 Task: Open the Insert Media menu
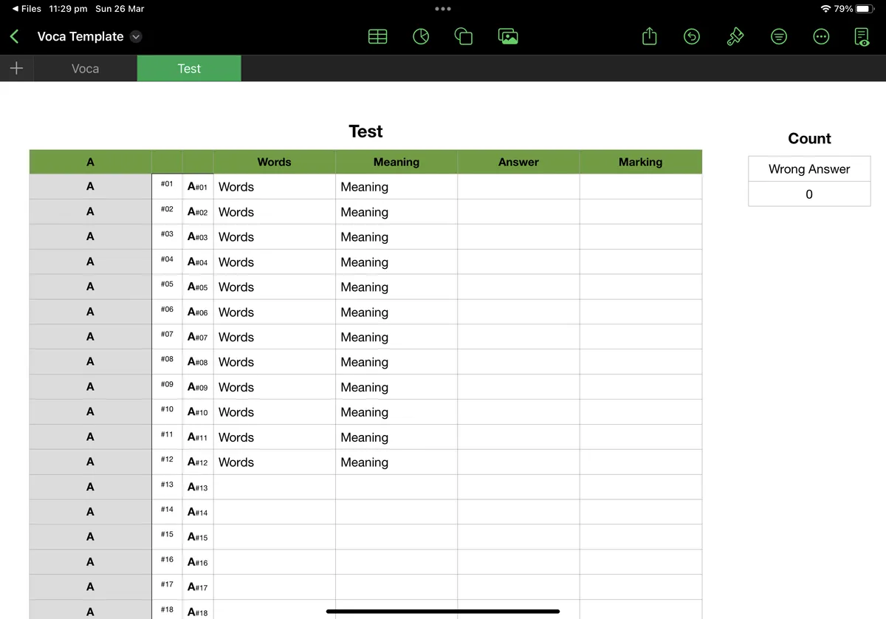click(x=508, y=36)
